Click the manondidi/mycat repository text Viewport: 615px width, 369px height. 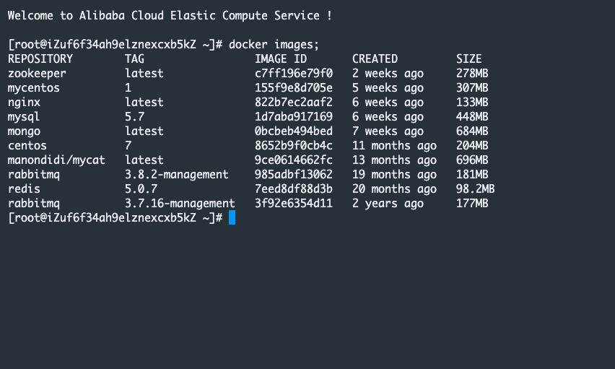point(56,160)
